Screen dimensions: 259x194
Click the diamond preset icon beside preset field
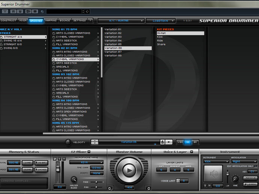87,11
